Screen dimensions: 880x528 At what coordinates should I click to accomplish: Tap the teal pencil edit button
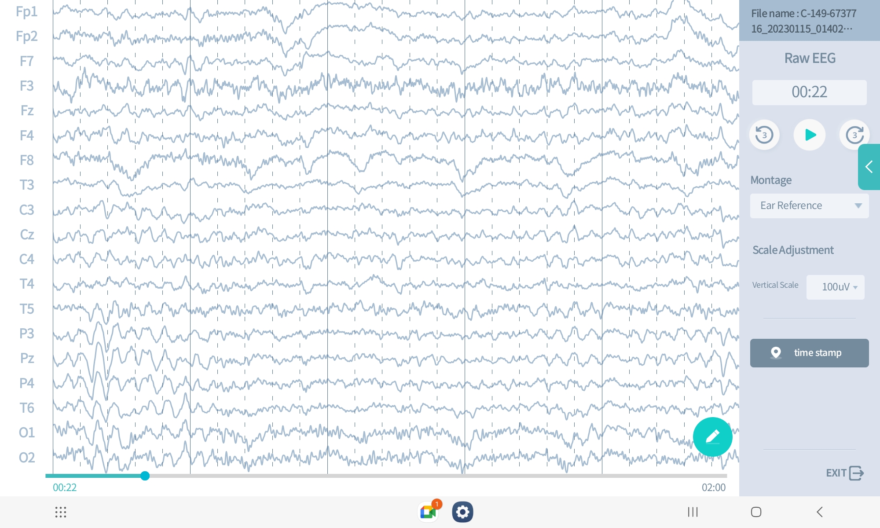(712, 436)
